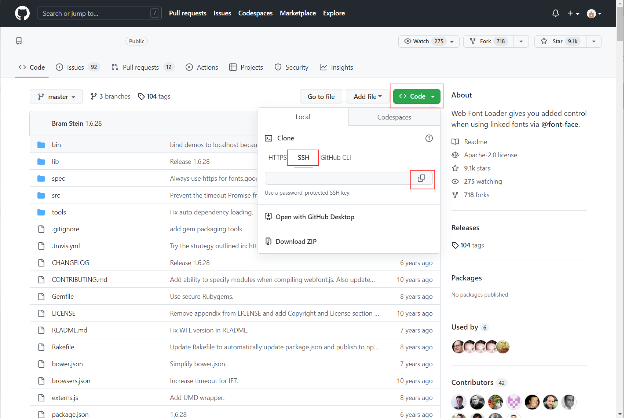Open the Fork options dropdown arrow

tap(521, 41)
